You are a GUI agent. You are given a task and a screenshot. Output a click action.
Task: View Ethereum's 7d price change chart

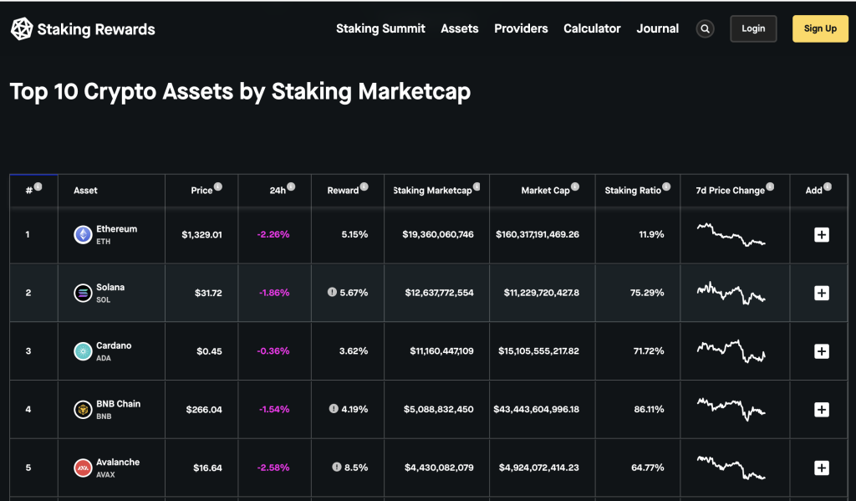(x=731, y=234)
